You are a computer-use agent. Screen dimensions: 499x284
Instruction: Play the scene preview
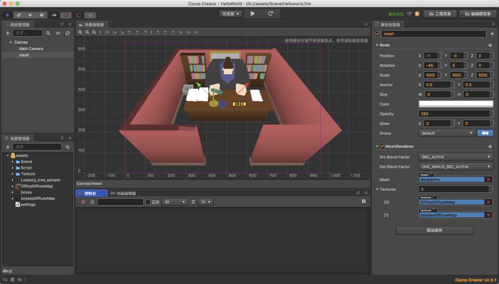(253, 14)
